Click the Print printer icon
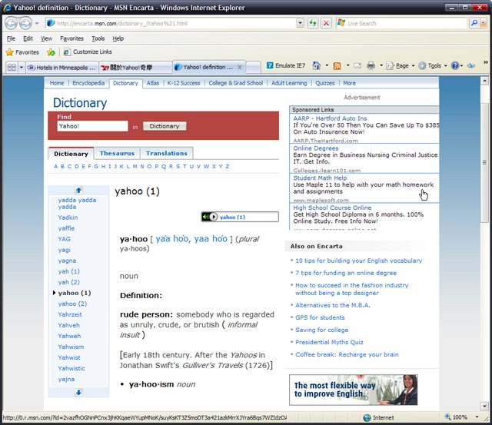This screenshot has height=425, width=492. 371,65
